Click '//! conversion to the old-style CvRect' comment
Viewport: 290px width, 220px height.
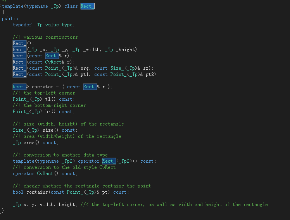(x=64, y=167)
